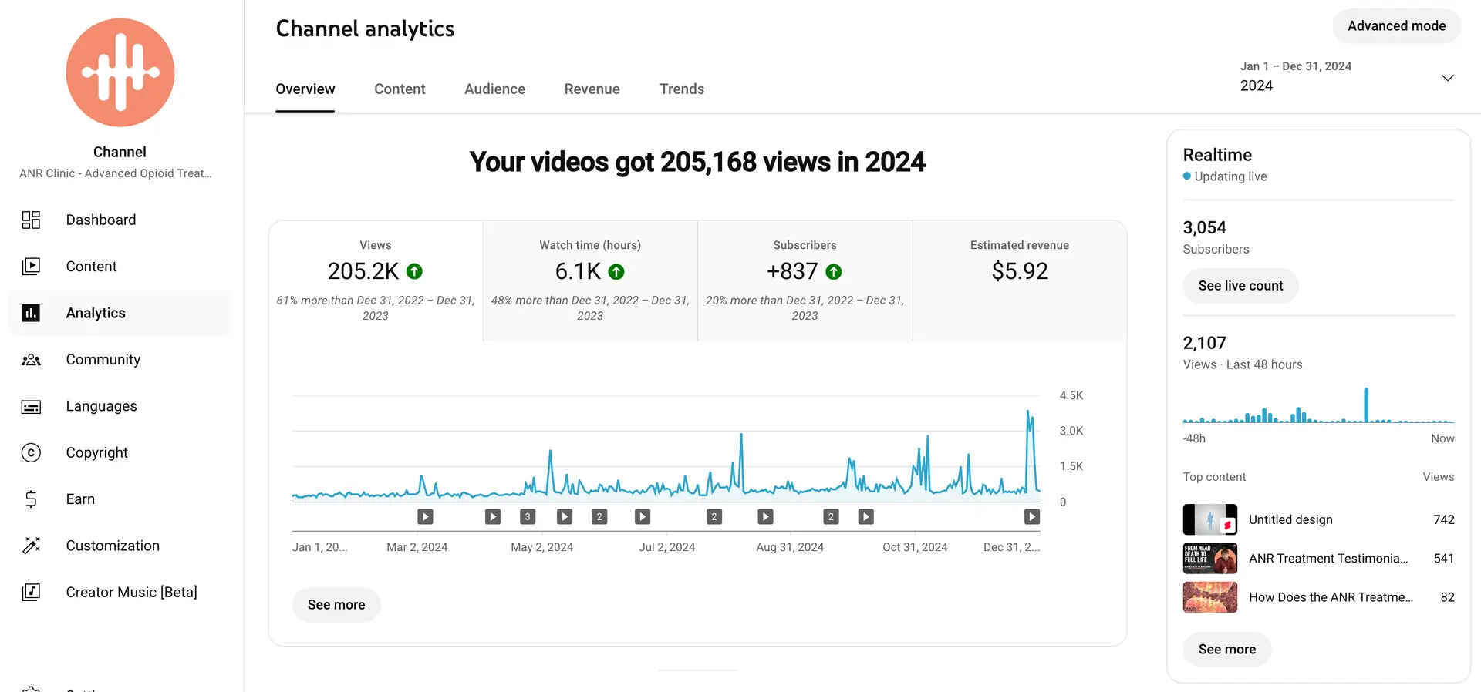Screen dimensions: 1481x692
Task: Open Community using the people icon
Action: pyautogui.click(x=31, y=360)
